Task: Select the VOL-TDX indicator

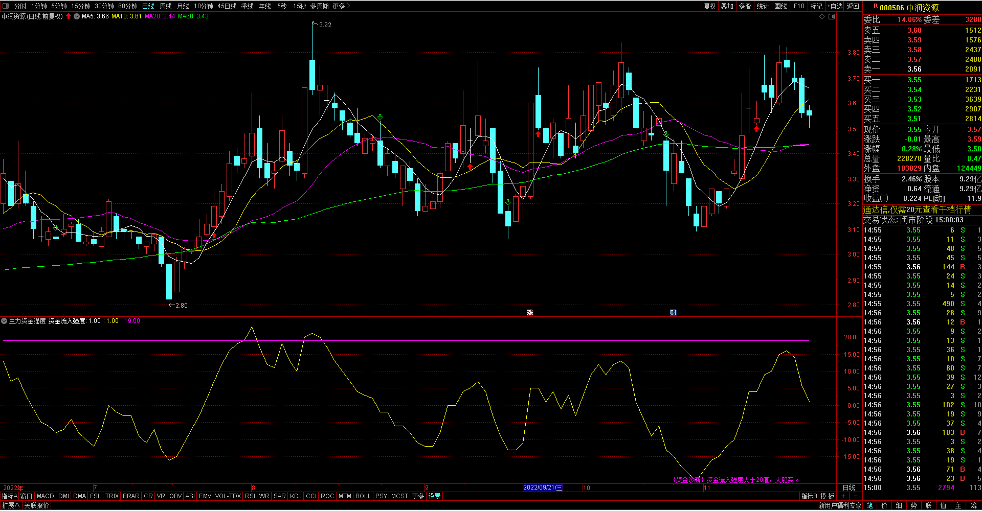Action: click(228, 496)
